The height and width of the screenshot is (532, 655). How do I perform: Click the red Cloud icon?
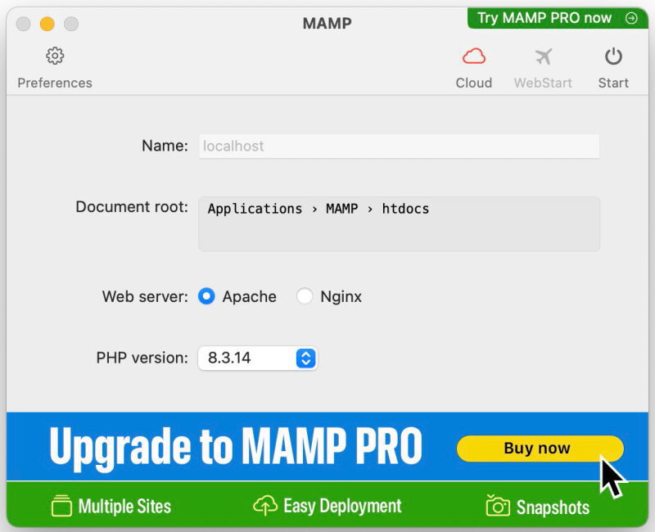coord(474,56)
